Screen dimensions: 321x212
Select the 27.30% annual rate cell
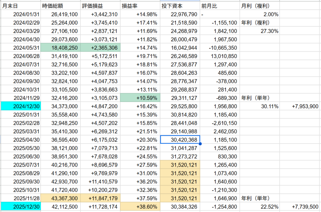click(x=260, y=31)
